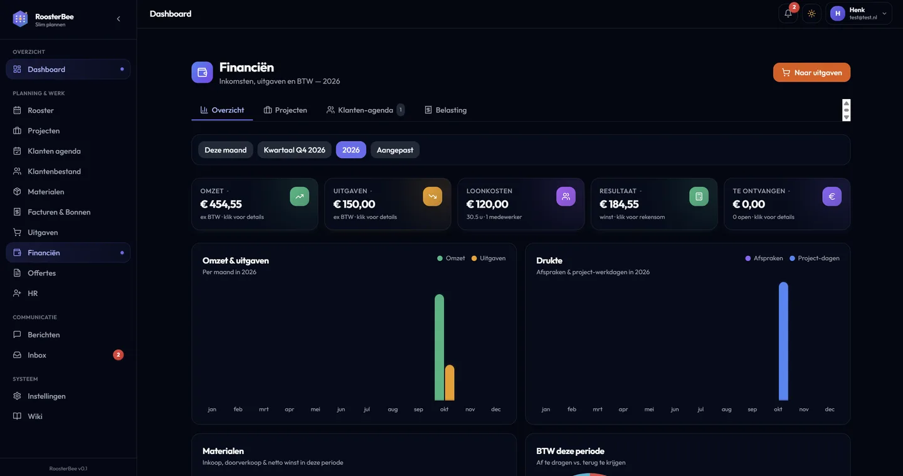Click the Te ontvangen euro icon
The height and width of the screenshot is (476, 903).
[x=832, y=196]
